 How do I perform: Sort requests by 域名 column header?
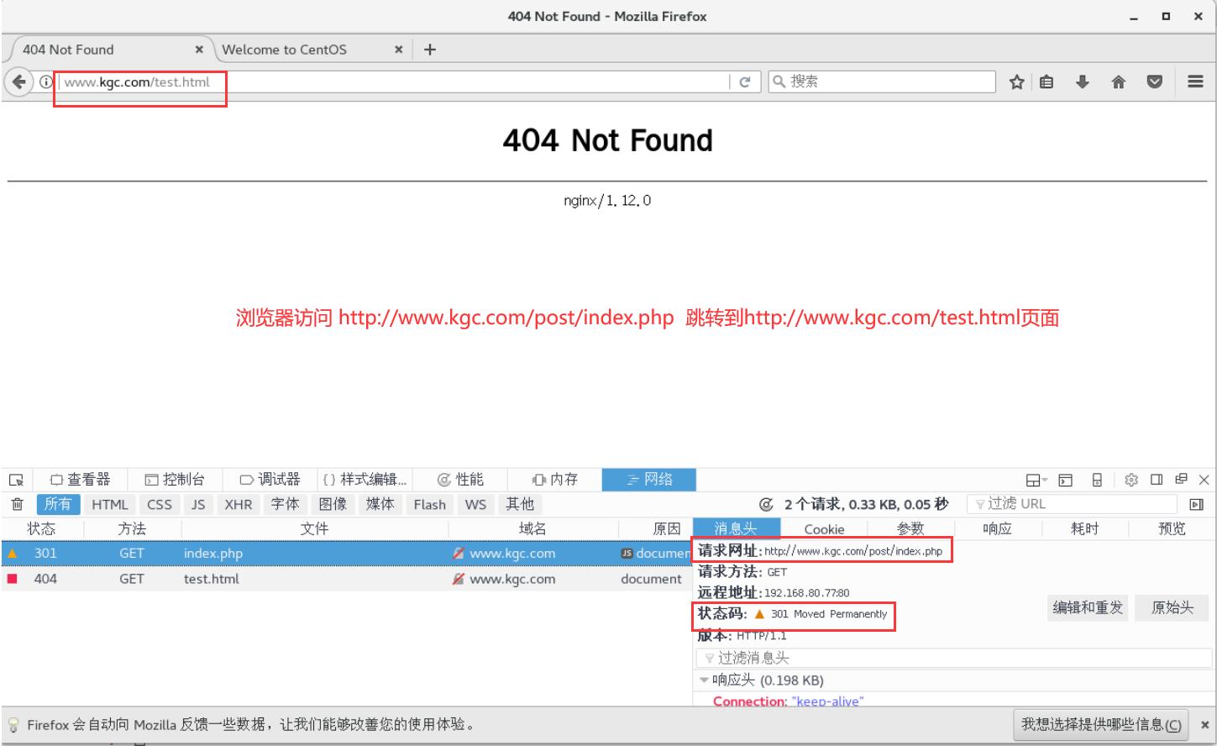pyautogui.click(x=533, y=529)
